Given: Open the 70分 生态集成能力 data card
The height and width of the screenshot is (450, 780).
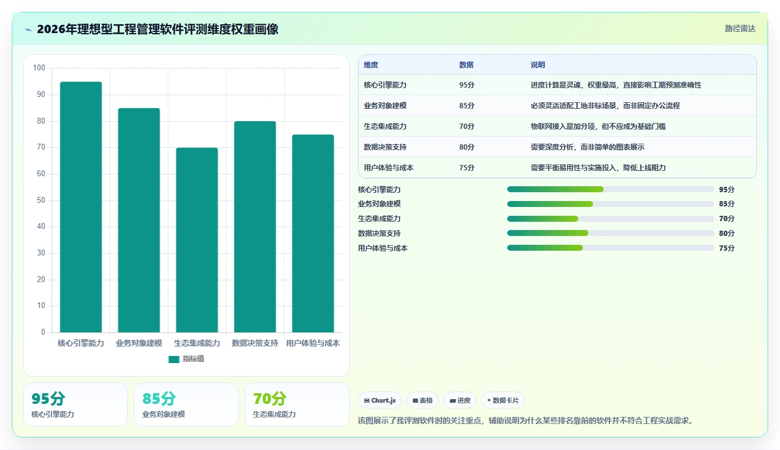Looking at the screenshot, I should coord(296,404).
